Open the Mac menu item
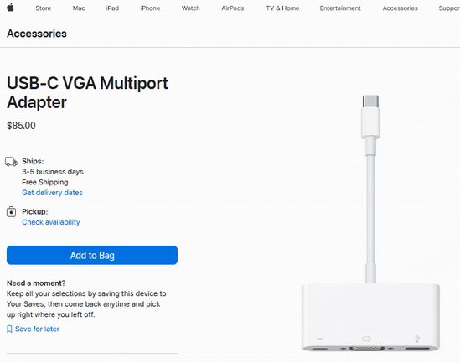The height and width of the screenshot is (363, 460). coord(79,8)
